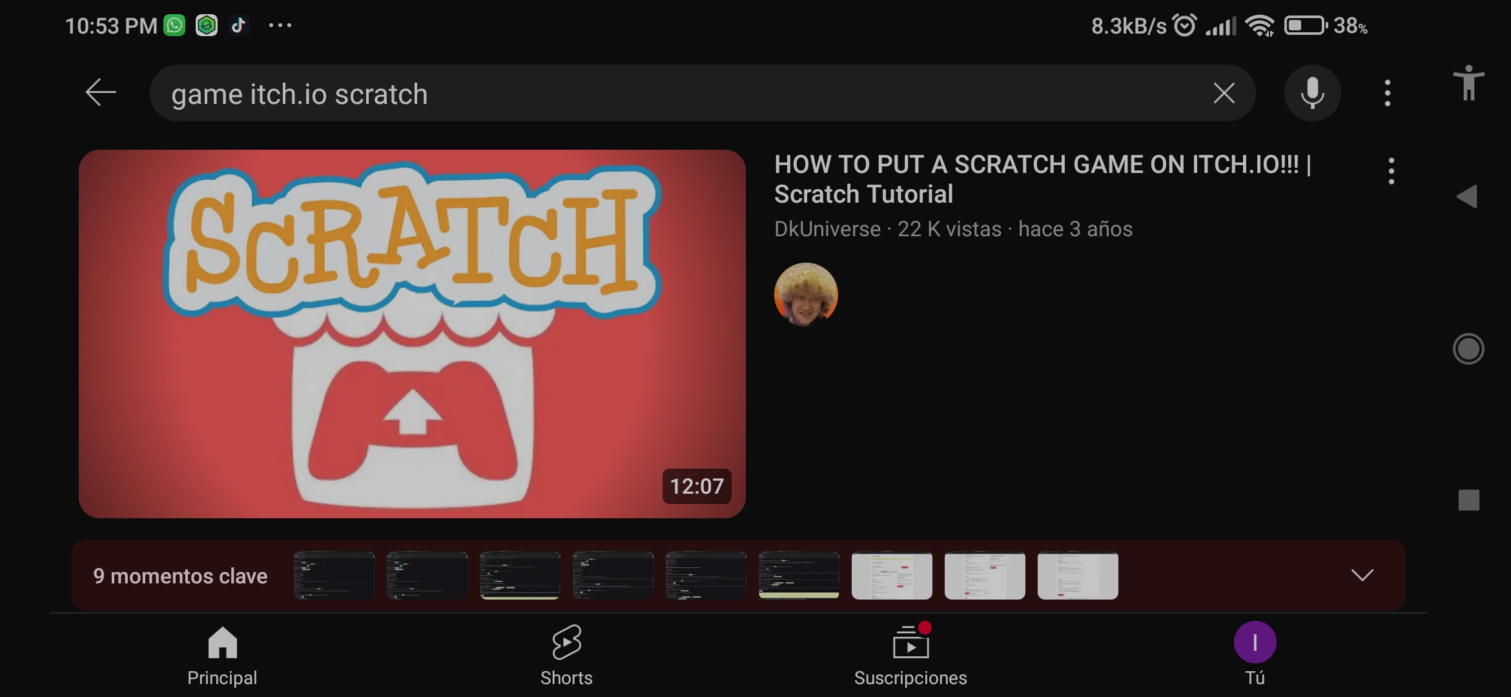The image size is (1511, 697).
Task: Tap the 12:07 duration badge on the thumbnail
Action: click(x=696, y=487)
